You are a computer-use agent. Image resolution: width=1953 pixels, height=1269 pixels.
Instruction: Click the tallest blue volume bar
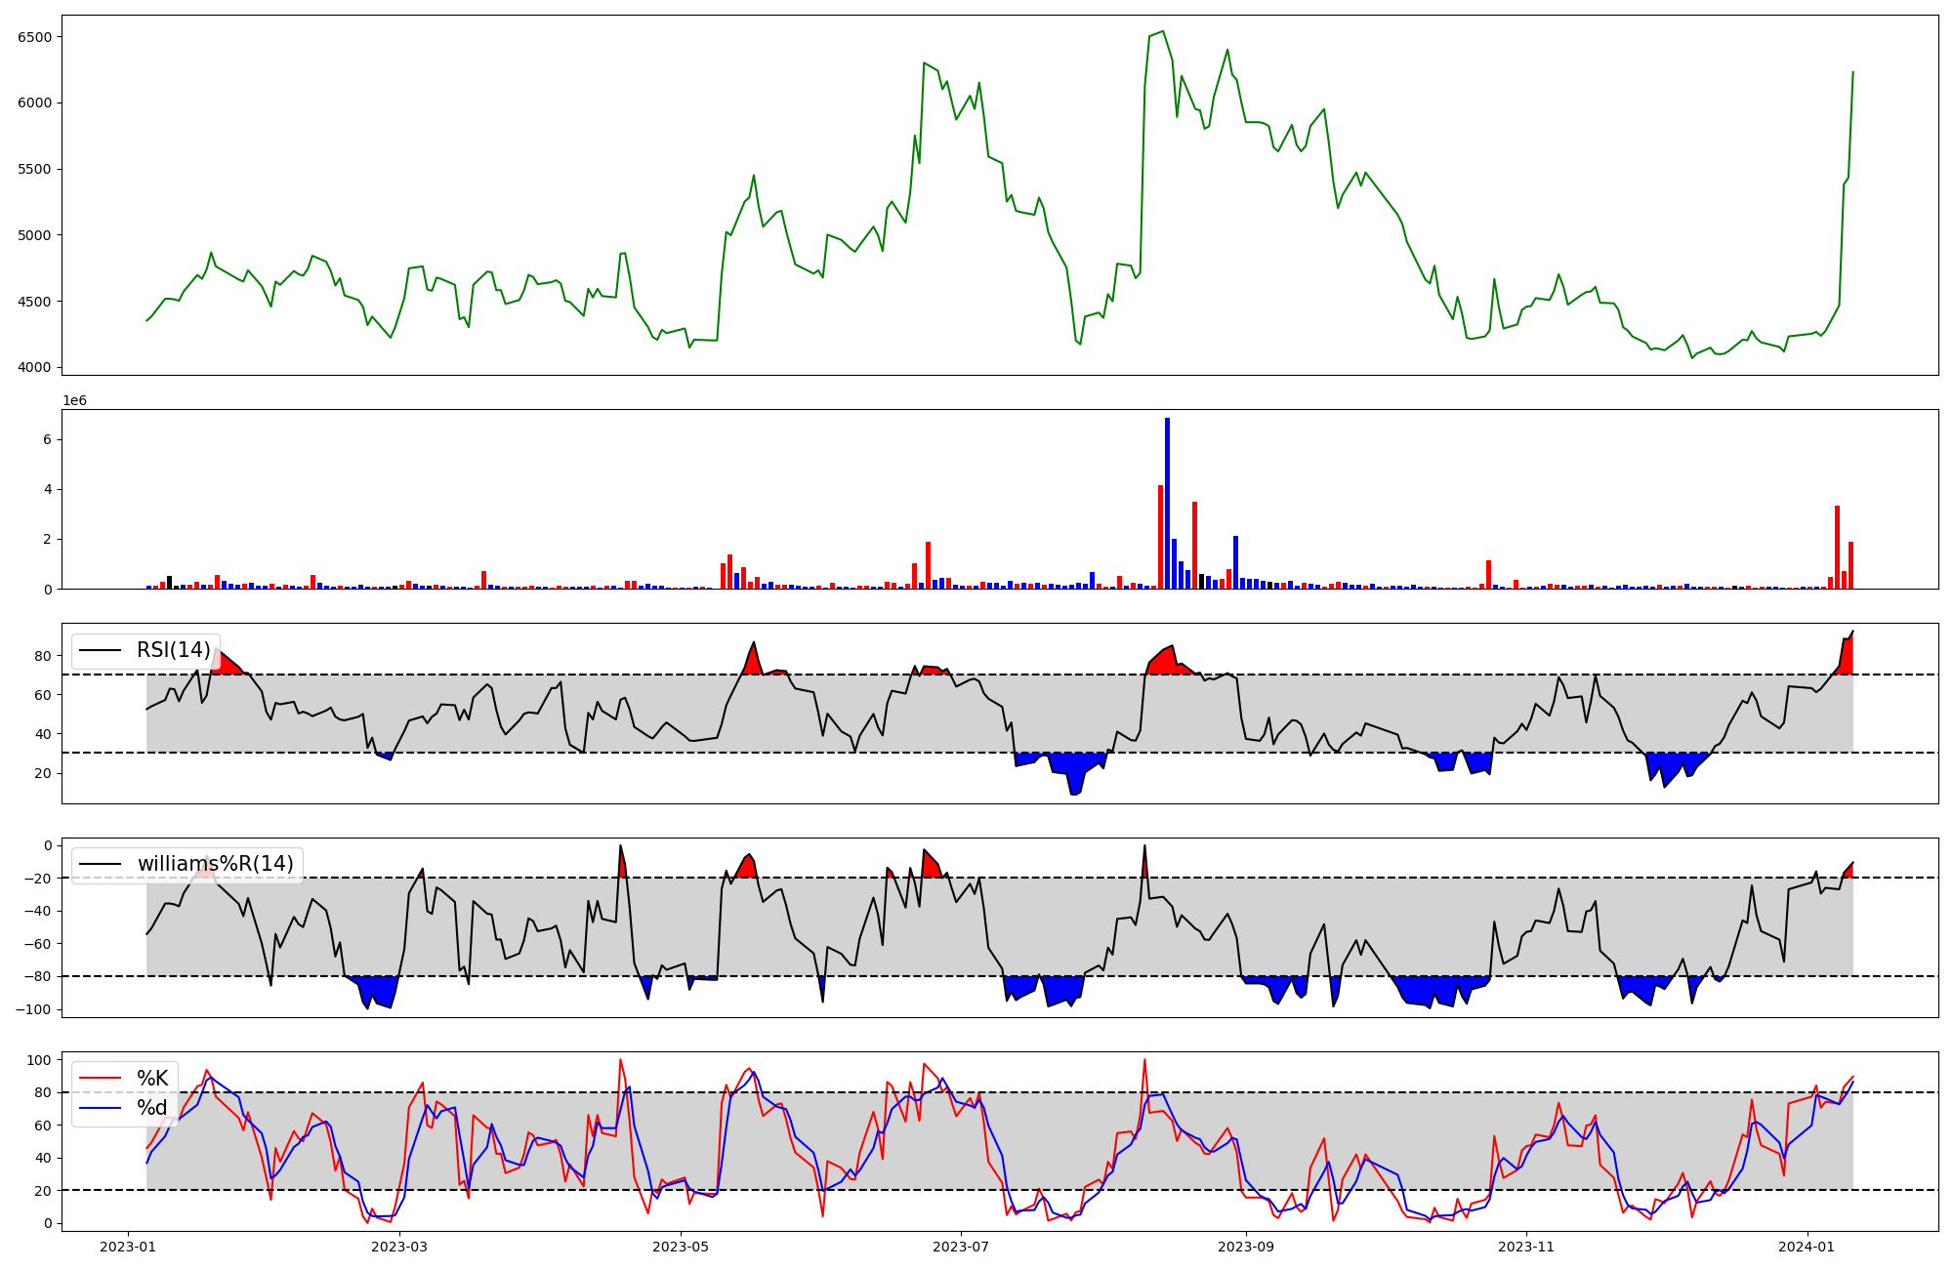[x=1167, y=503]
